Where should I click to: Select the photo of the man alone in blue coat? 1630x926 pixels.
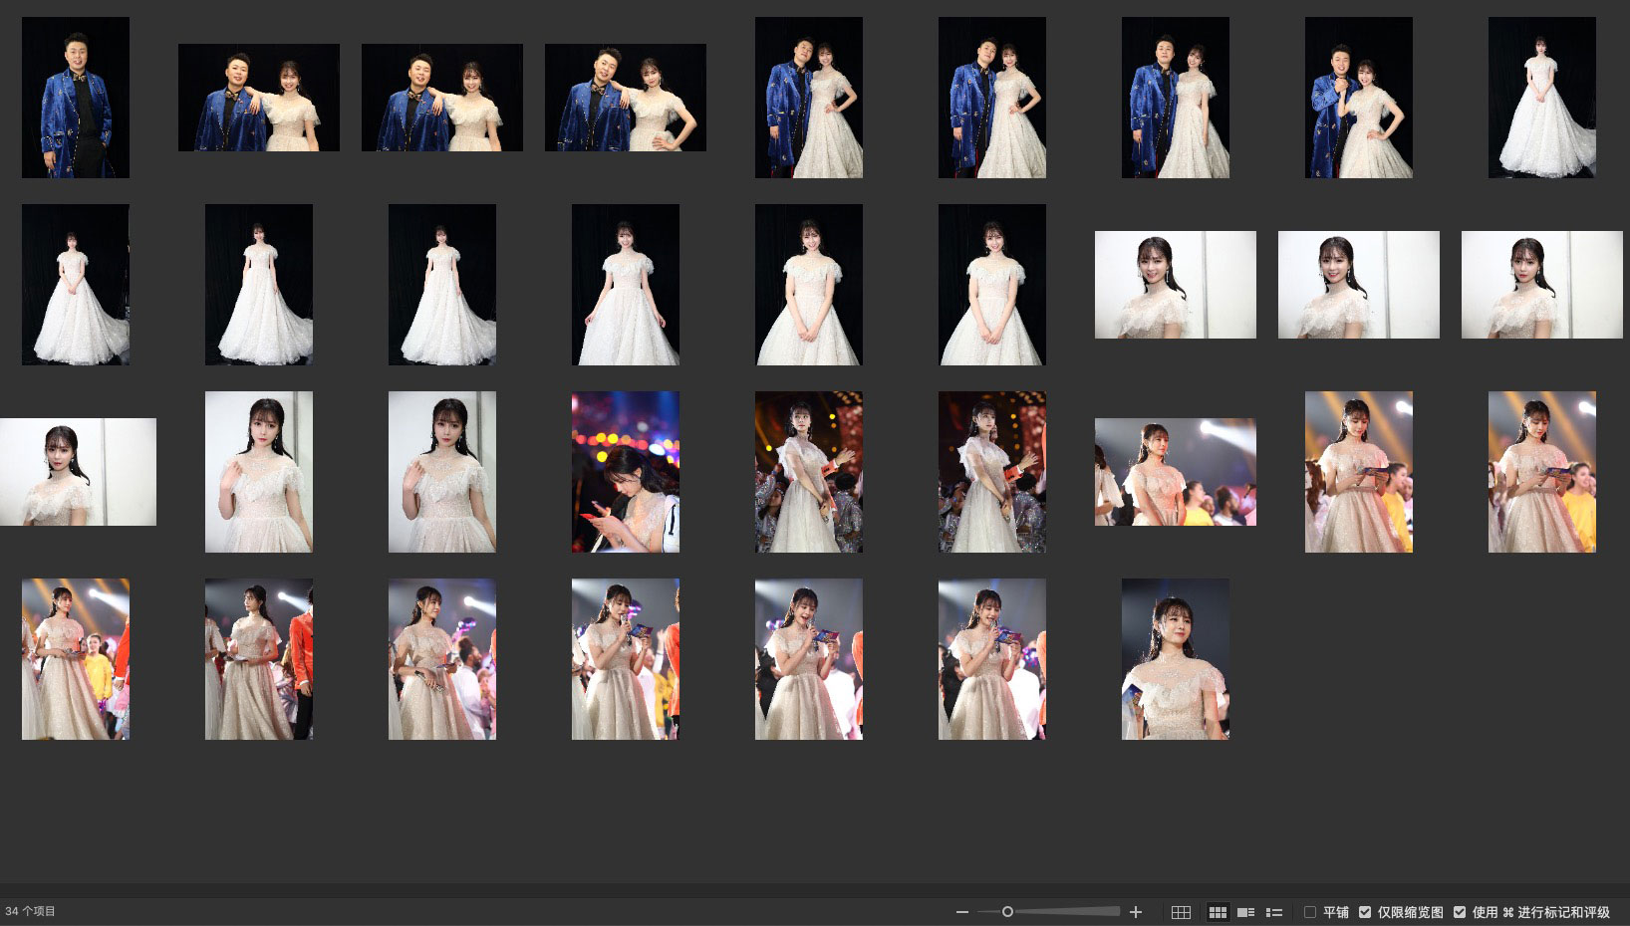point(76,98)
